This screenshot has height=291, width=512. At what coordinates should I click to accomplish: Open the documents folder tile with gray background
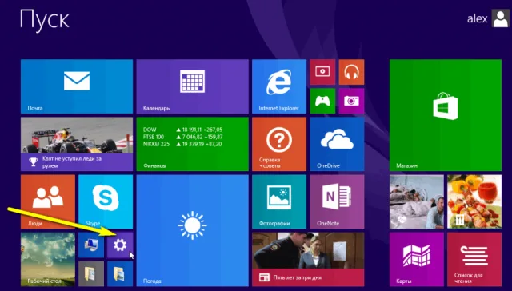coord(91,273)
